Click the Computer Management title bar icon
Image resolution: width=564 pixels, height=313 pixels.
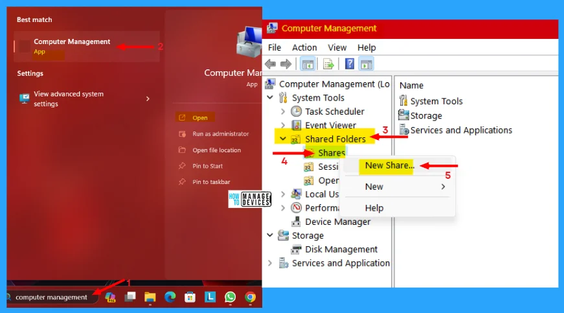[273, 29]
